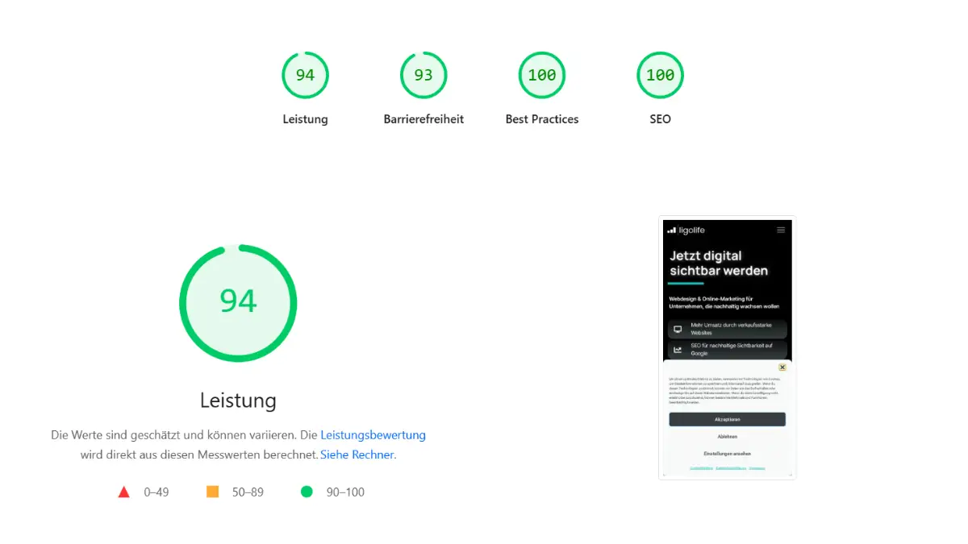Click the SEO 100 score gauge
This screenshot has width=968, height=544.
[660, 75]
